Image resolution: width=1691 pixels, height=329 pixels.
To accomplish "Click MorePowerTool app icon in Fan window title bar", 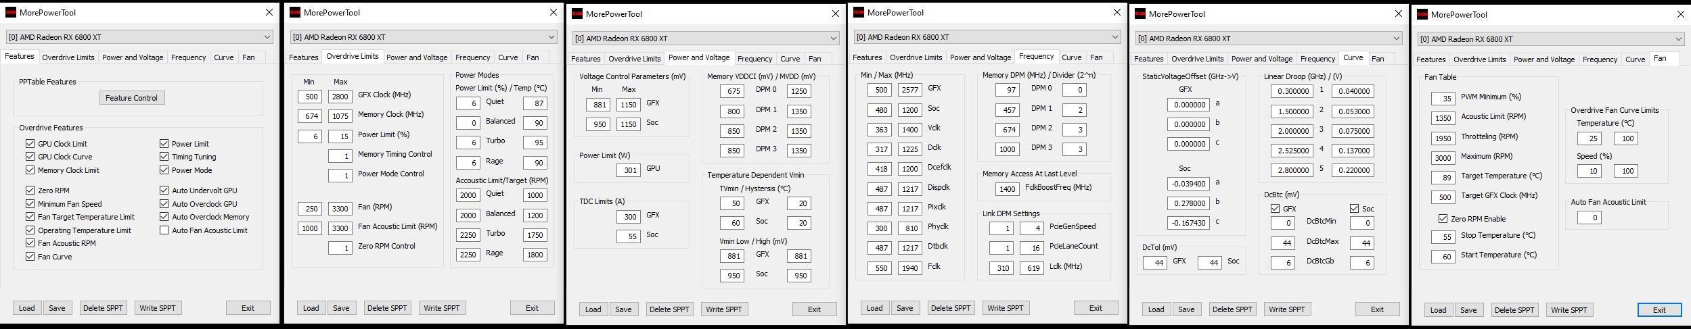I will (x=1422, y=14).
